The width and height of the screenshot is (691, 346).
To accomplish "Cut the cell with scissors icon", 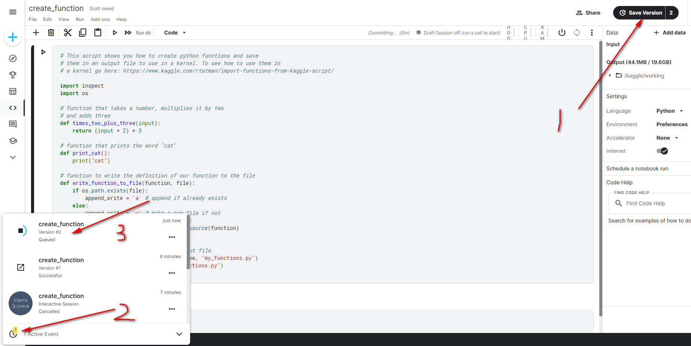I will point(67,33).
